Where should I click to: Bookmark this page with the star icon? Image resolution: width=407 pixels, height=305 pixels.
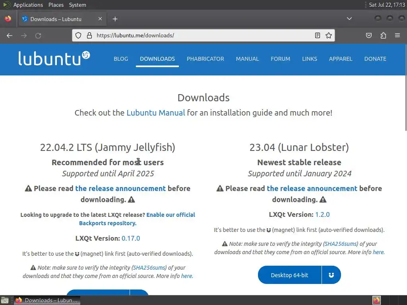[x=329, y=35]
